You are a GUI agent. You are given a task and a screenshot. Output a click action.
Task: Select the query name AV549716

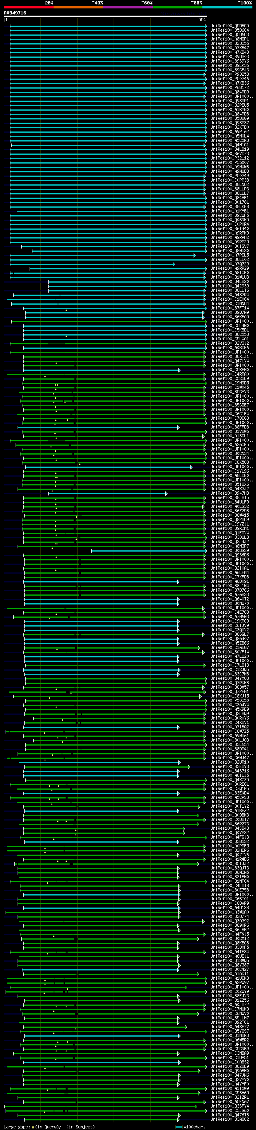[15, 13]
